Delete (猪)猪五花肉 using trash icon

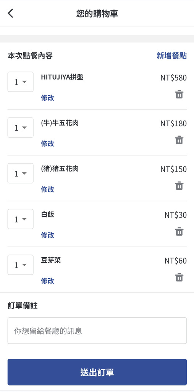(x=179, y=186)
